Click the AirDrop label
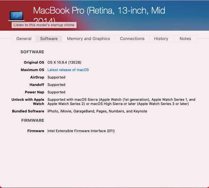 37,77
